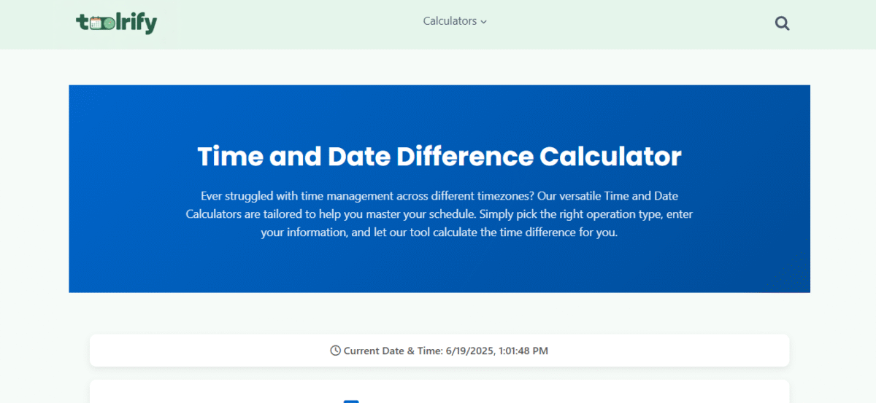Click the letter "t" of Toolrify logo
876x403 pixels.
pos(82,23)
